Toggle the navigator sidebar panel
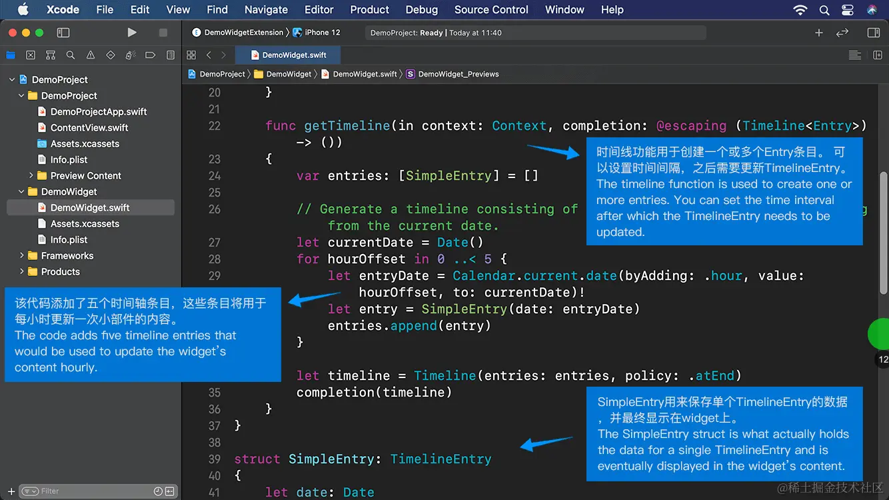Image resolution: width=889 pixels, height=500 pixels. click(63, 32)
